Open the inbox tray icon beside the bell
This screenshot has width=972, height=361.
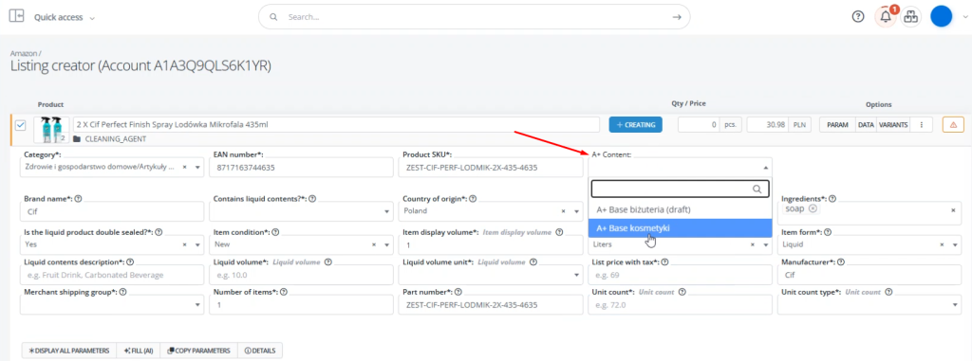910,17
